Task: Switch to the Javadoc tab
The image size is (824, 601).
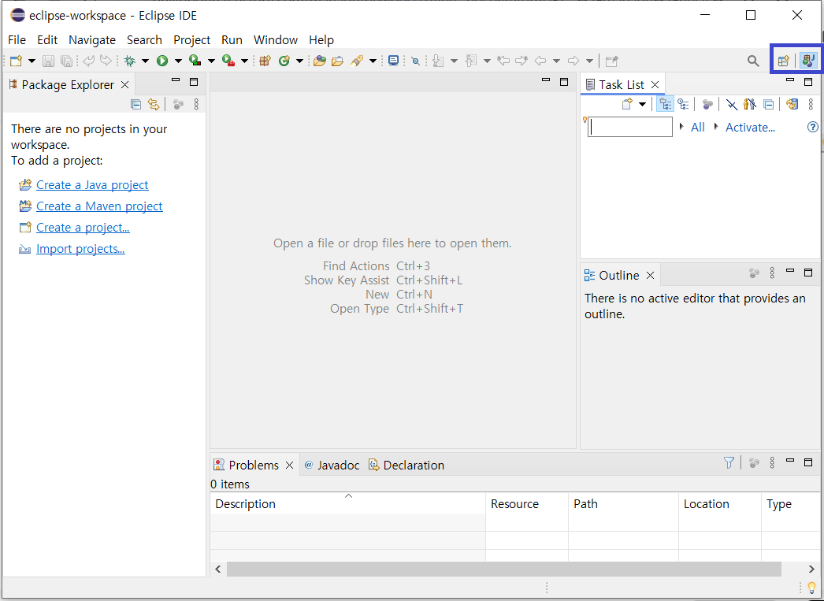Action: click(x=332, y=465)
